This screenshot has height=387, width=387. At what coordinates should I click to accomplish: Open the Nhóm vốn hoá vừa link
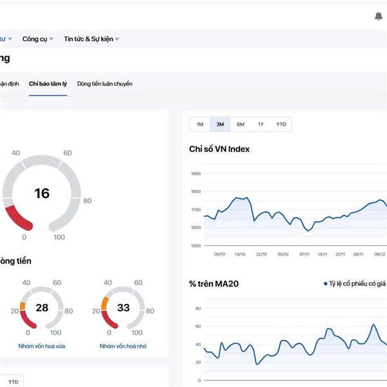point(42,346)
